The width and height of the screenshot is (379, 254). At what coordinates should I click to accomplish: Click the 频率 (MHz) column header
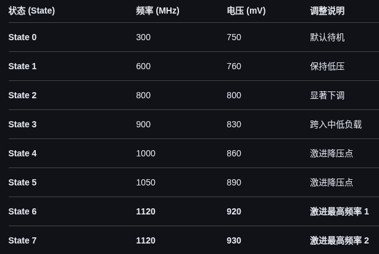(x=157, y=11)
